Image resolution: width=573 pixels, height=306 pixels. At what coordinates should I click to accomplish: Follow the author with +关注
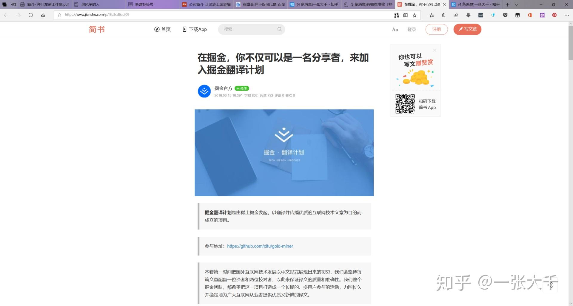(x=242, y=88)
